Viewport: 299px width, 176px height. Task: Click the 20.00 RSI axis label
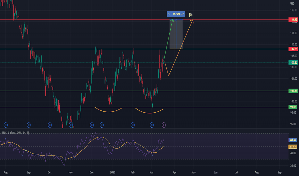pos(293,166)
